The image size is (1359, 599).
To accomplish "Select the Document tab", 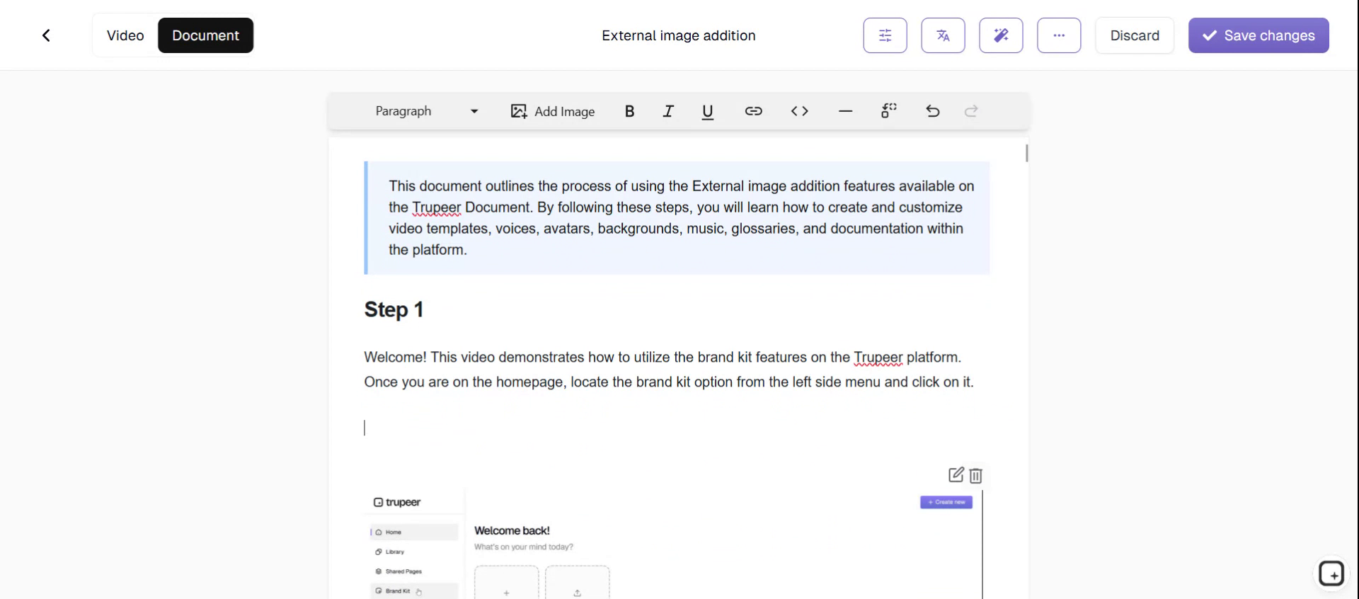I will 205,35.
